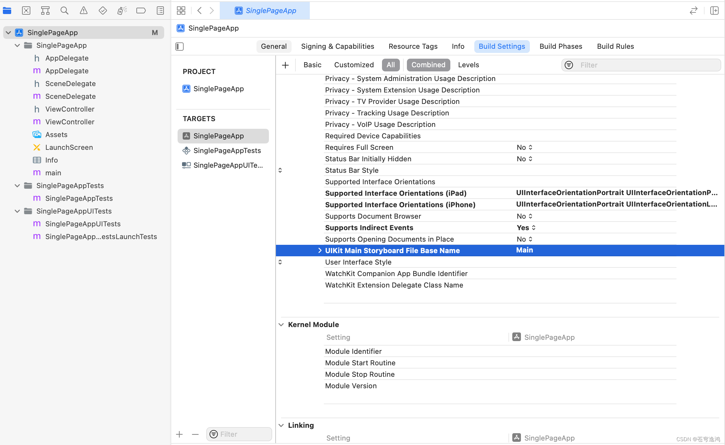725x445 pixels.
Task: Click the related items grid icon
Action: pyautogui.click(x=181, y=11)
